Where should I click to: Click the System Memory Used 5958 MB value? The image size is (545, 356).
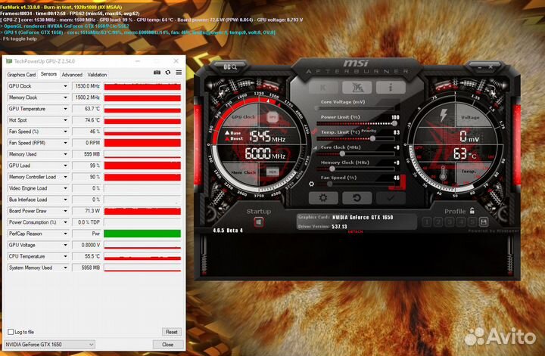[x=86, y=268]
